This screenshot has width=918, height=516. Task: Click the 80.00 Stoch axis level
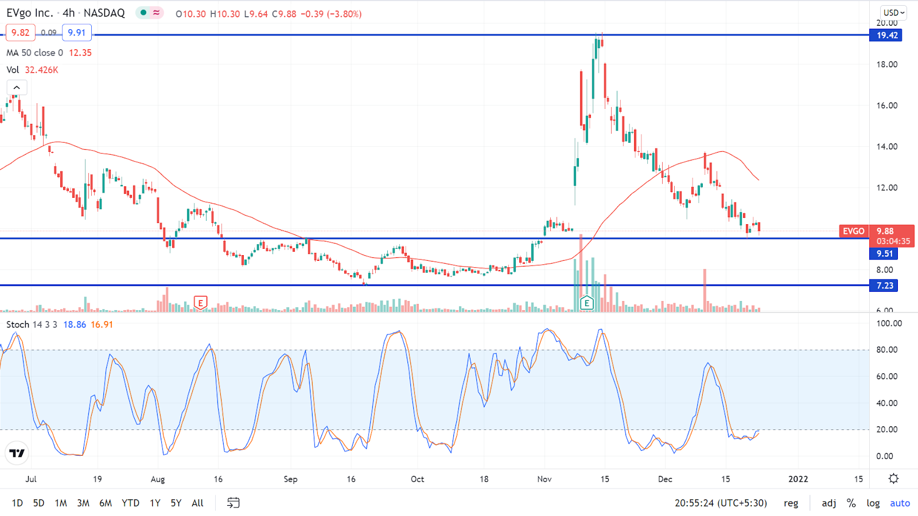coord(887,350)
